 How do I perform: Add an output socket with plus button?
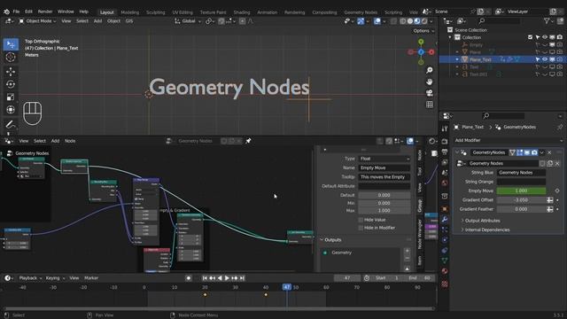coord(408,251)
